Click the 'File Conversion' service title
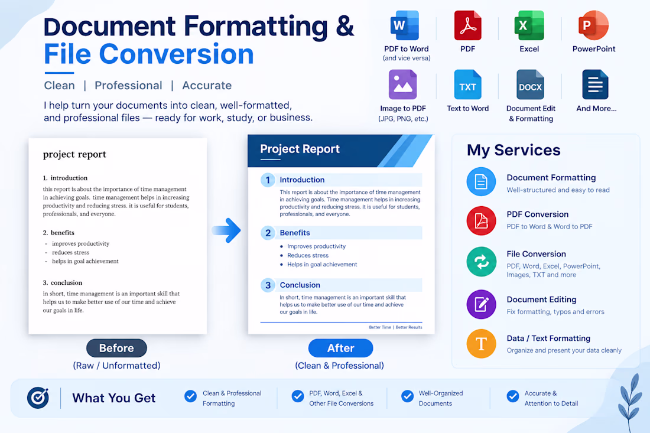This screenshot has width=650, height=433. click(536, 254)
